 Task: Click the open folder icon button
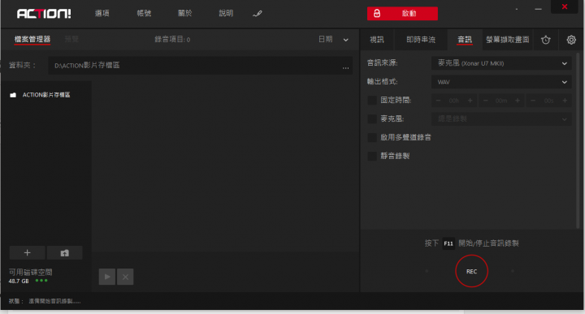tap(64, 253)
